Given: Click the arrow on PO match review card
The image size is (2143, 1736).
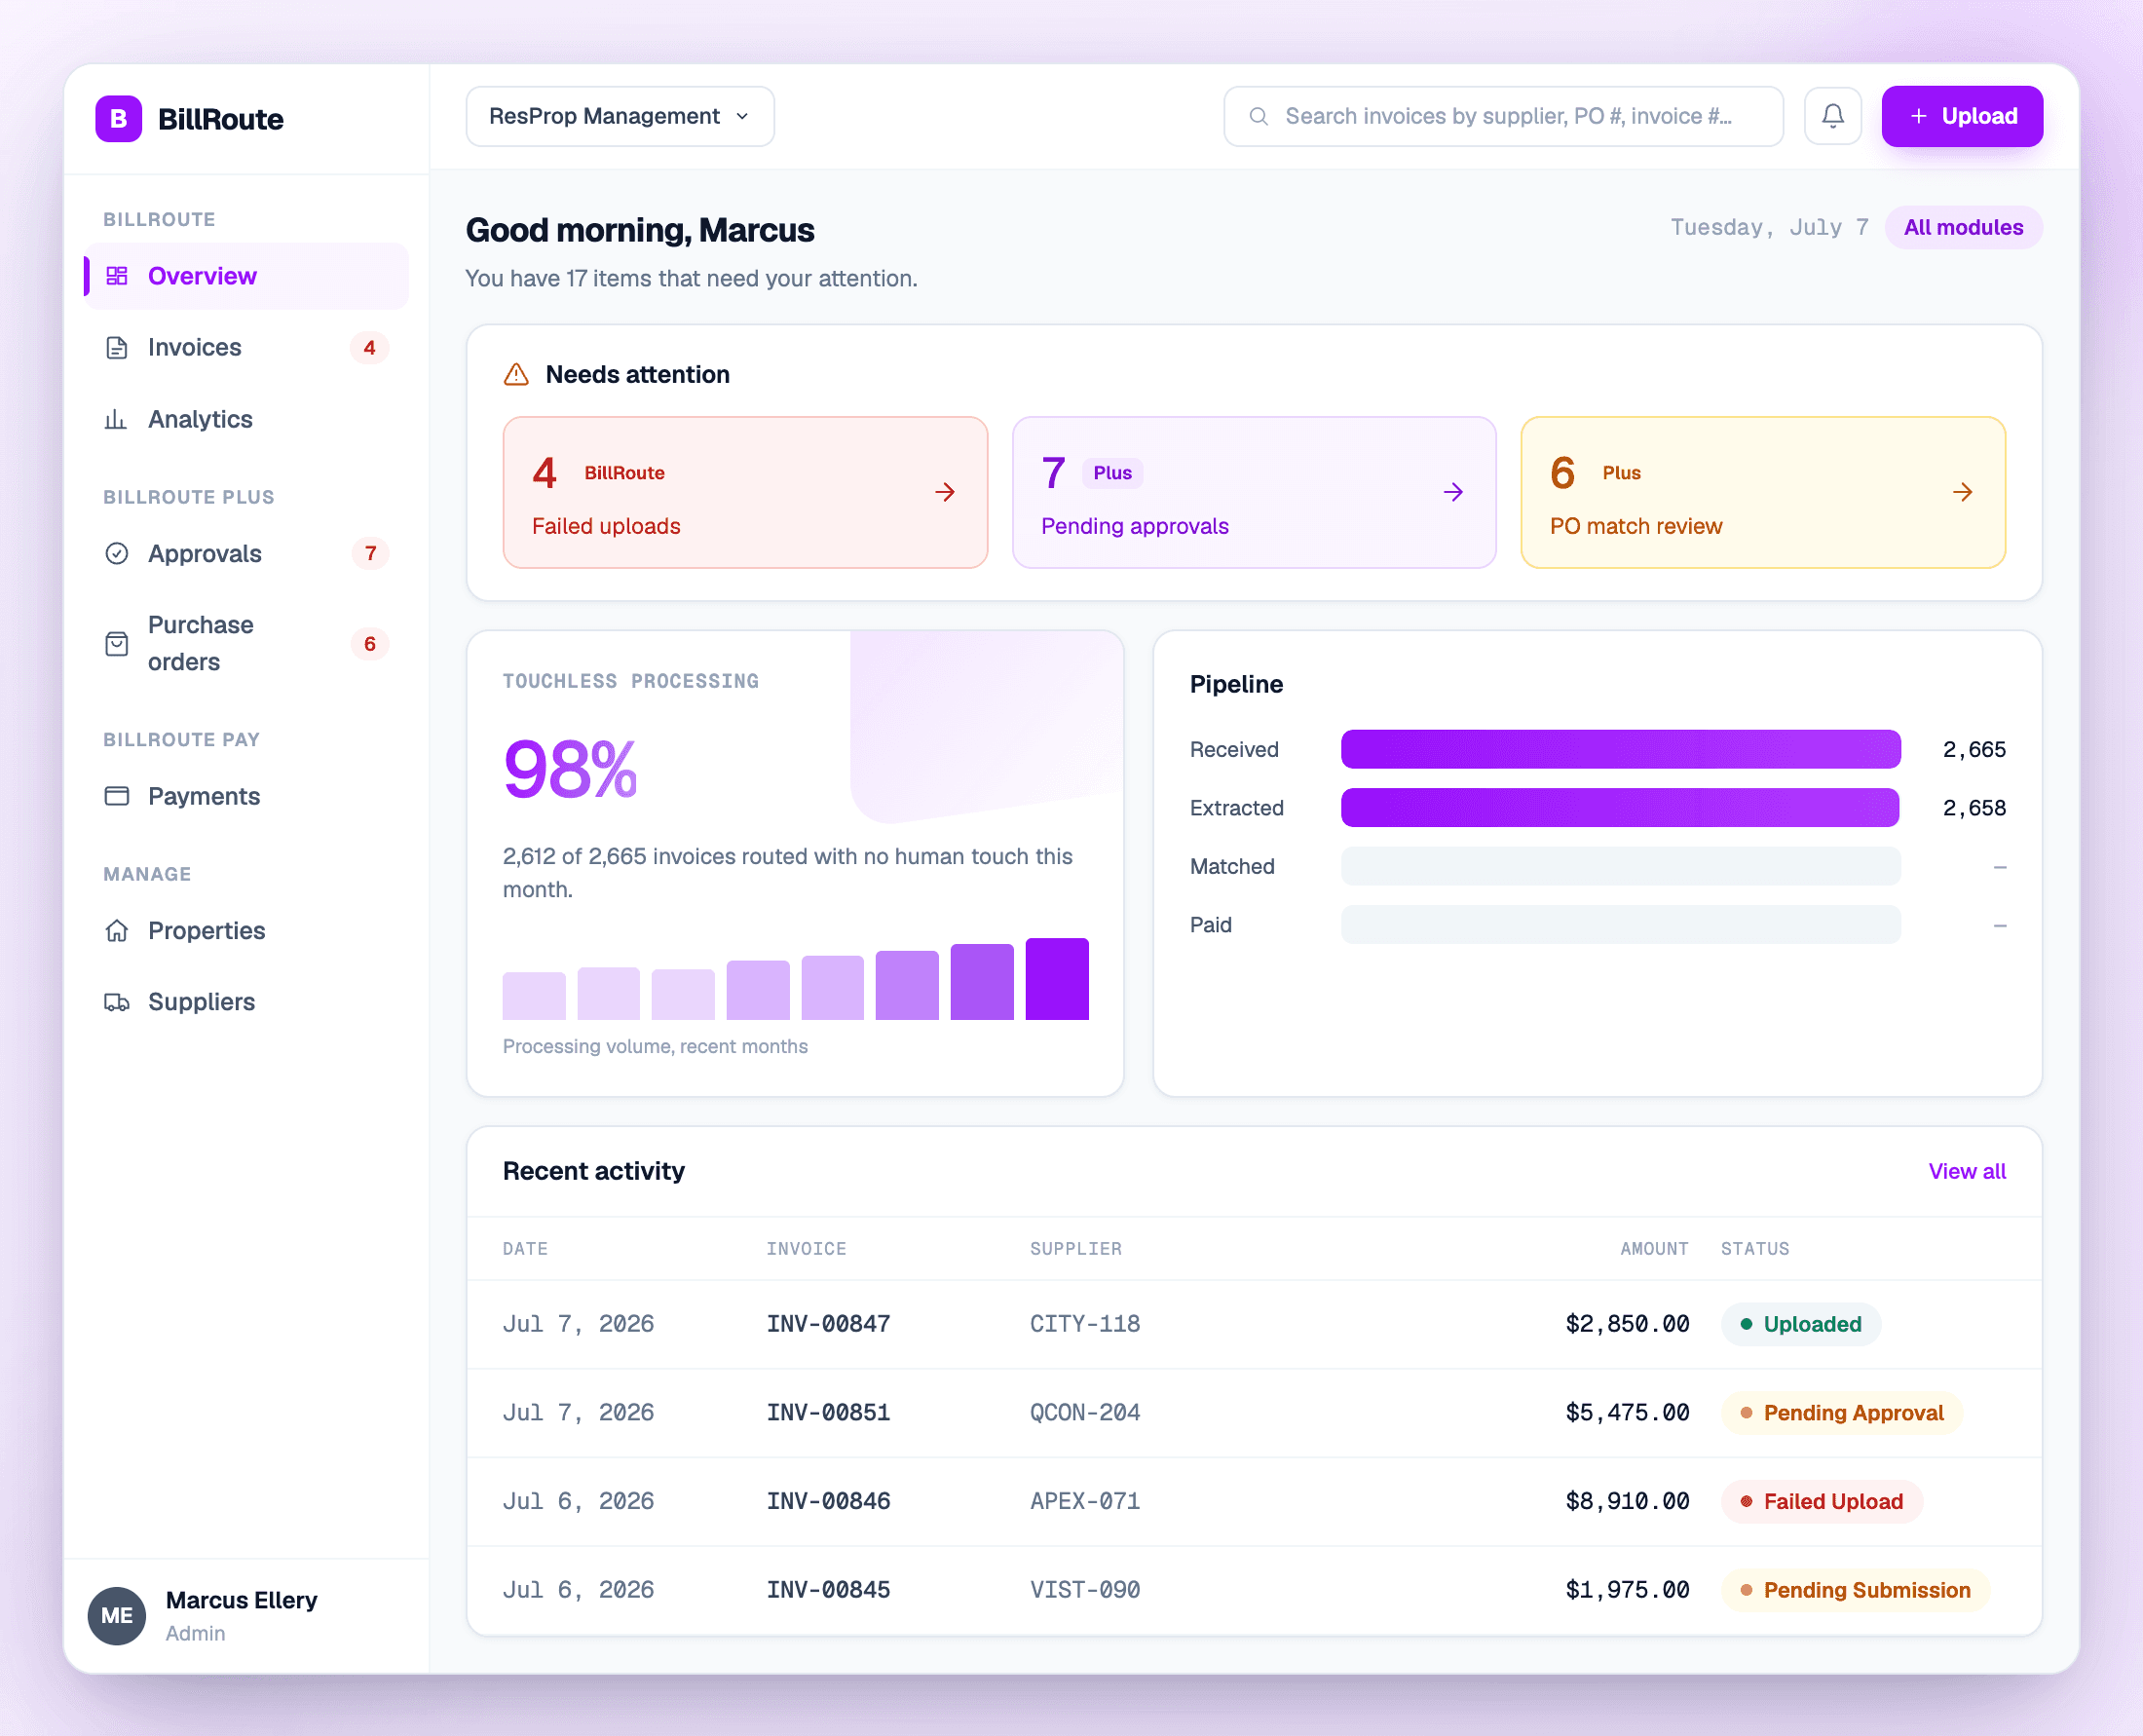Looking at the screenshot, I should point(1962,492).
